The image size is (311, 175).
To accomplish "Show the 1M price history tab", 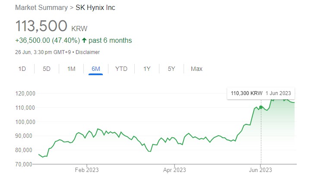I will (x=71, y=69).
